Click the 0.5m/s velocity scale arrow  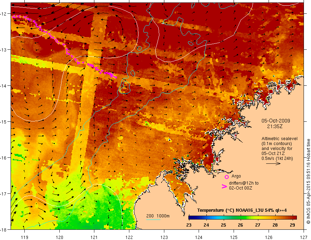[273, 163]
